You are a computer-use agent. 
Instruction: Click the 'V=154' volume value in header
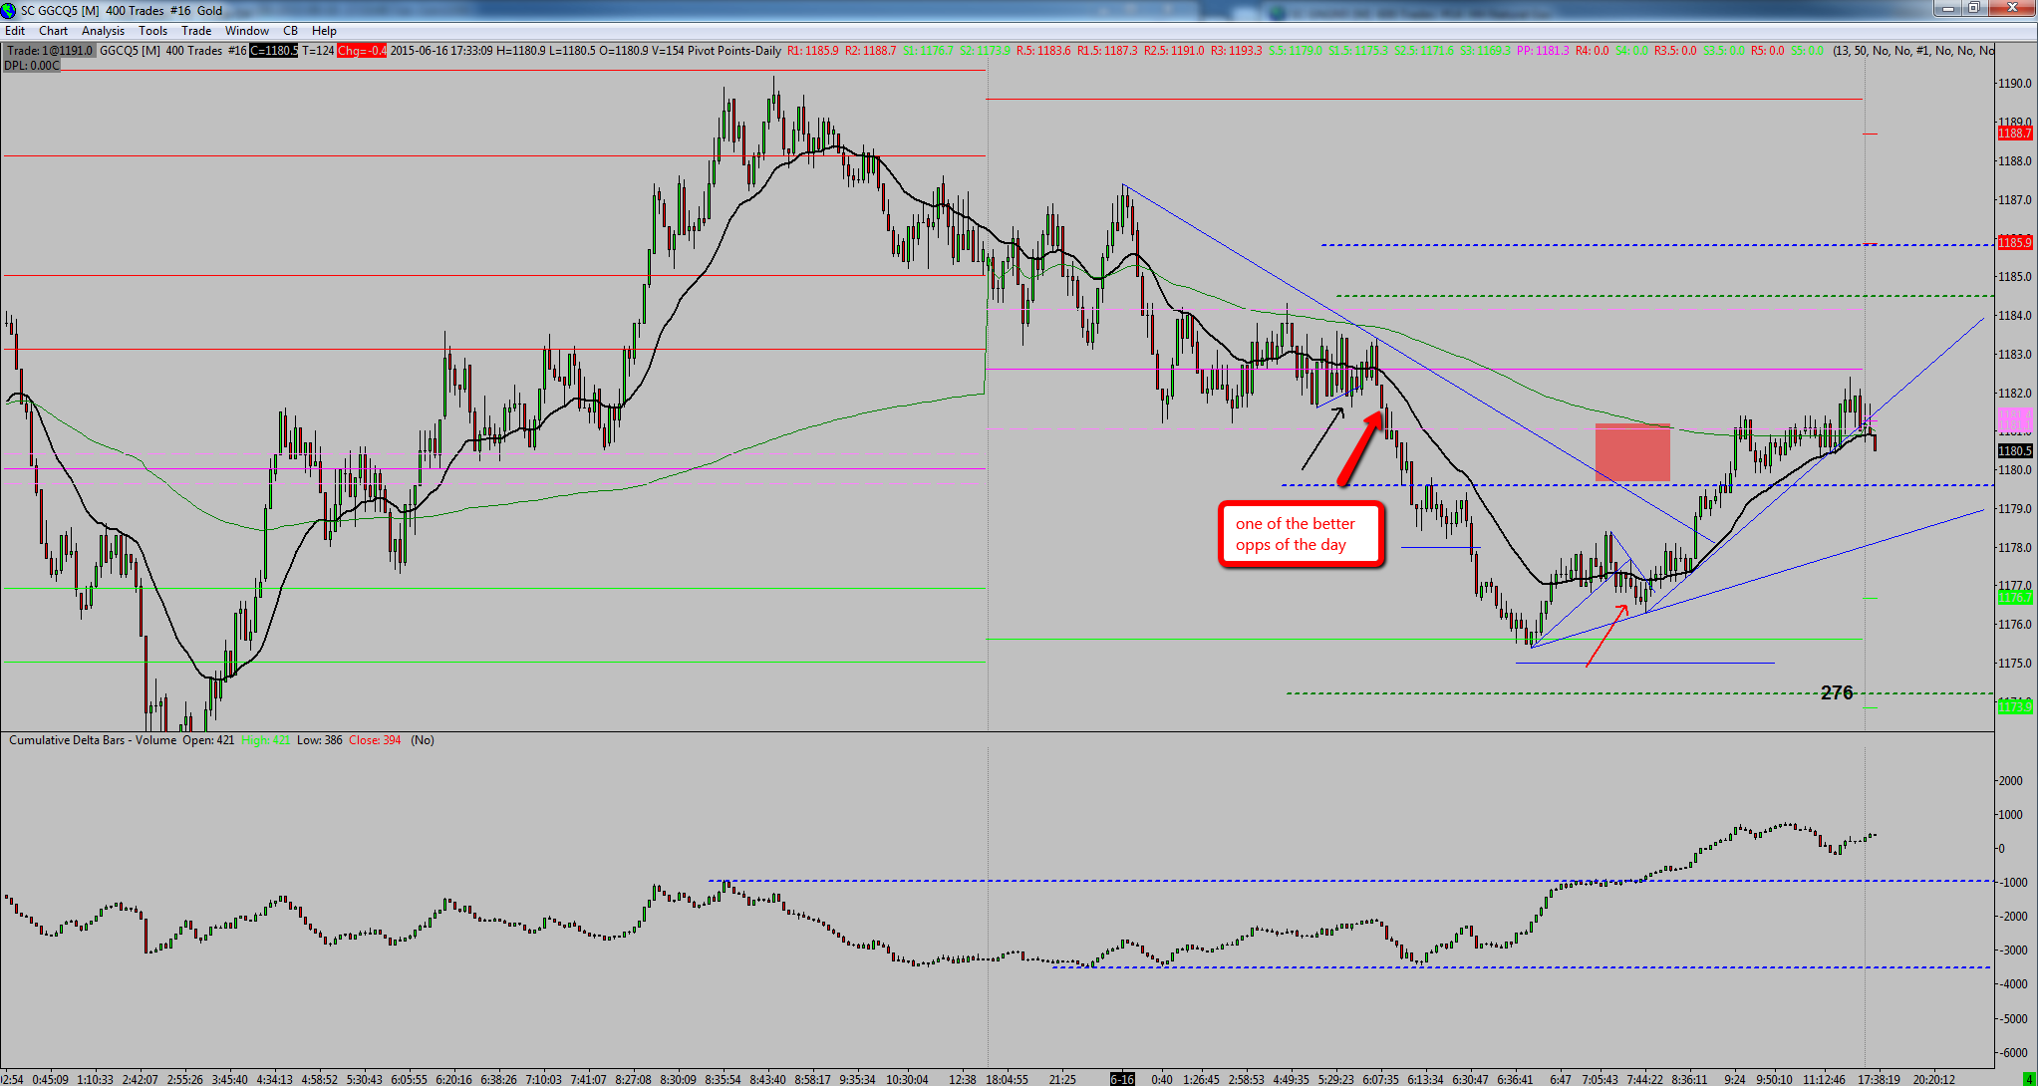coord(668,51)
